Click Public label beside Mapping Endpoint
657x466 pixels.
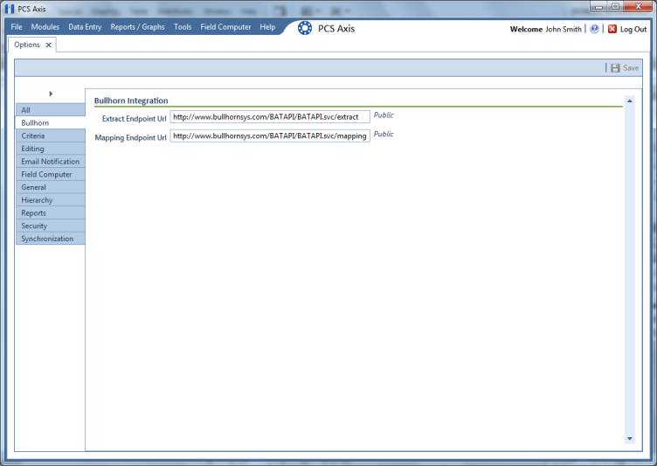coord(384,134)
